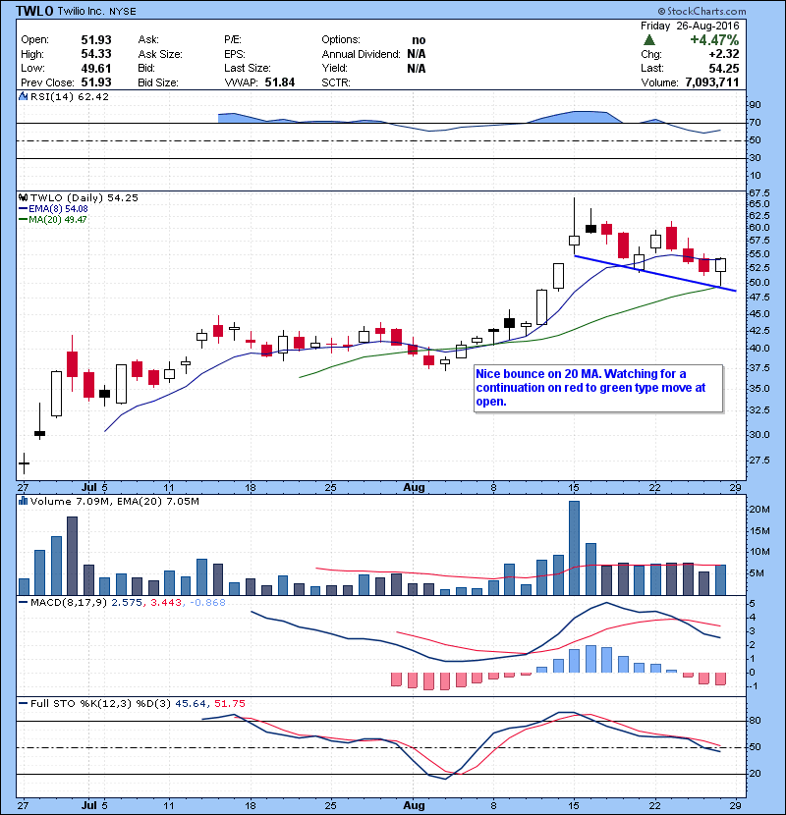Click the Last price value 54.25 in the header

pyautogui.click(x=723, y=68)
